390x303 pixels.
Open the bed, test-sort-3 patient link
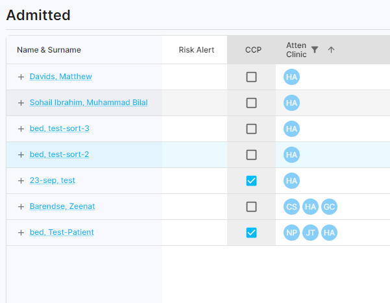60,128
